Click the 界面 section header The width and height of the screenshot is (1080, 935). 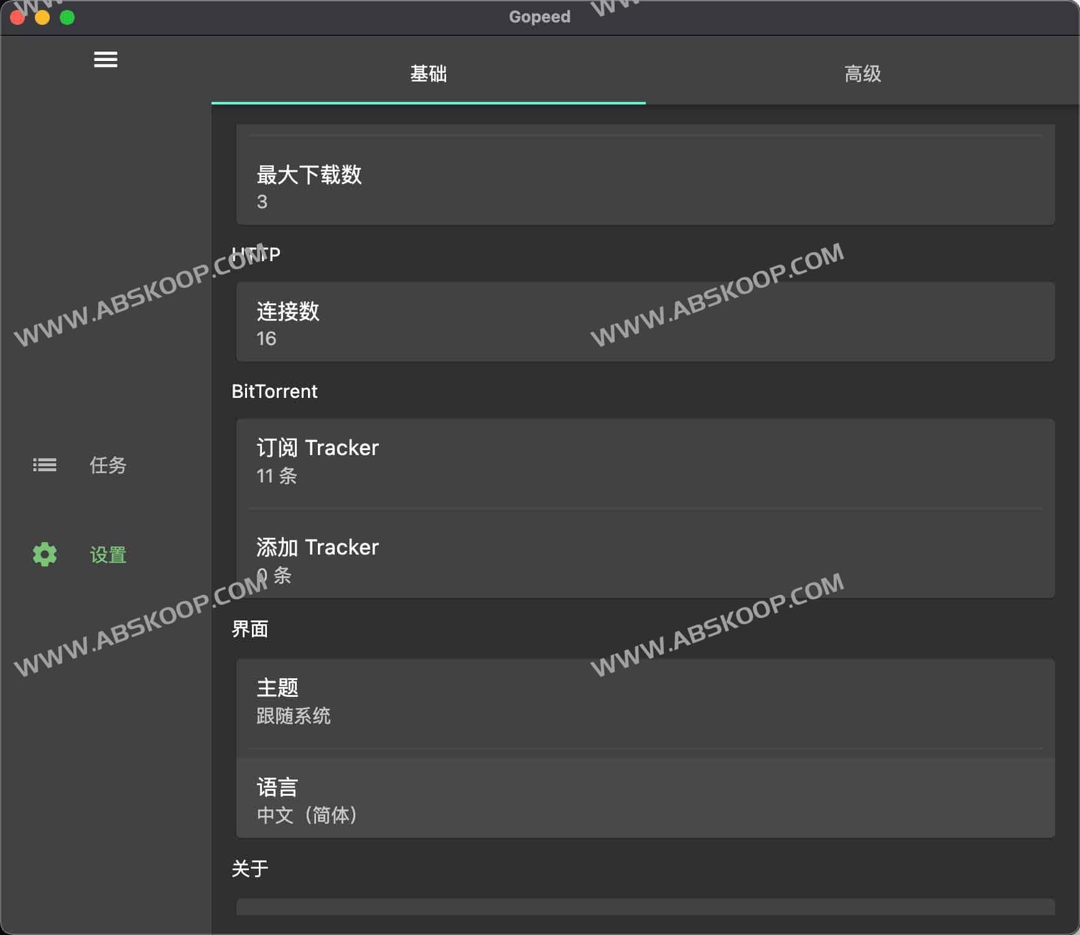(x=249, y=629)
